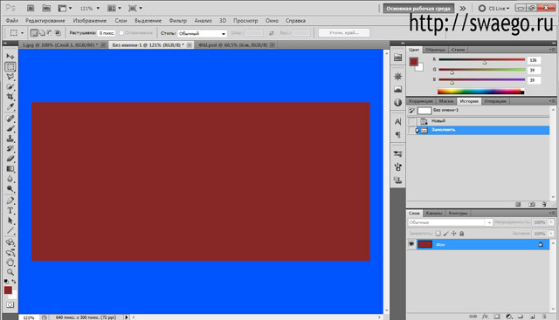This screenshot has width=559, height=320.
Task: Select the Line shape tool
Action: click(x=10, y=231)
